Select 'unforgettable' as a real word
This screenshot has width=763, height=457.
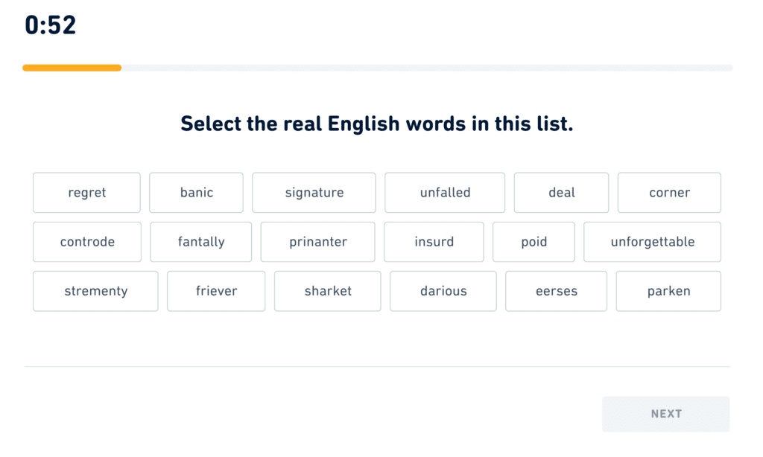pos(652,242)
